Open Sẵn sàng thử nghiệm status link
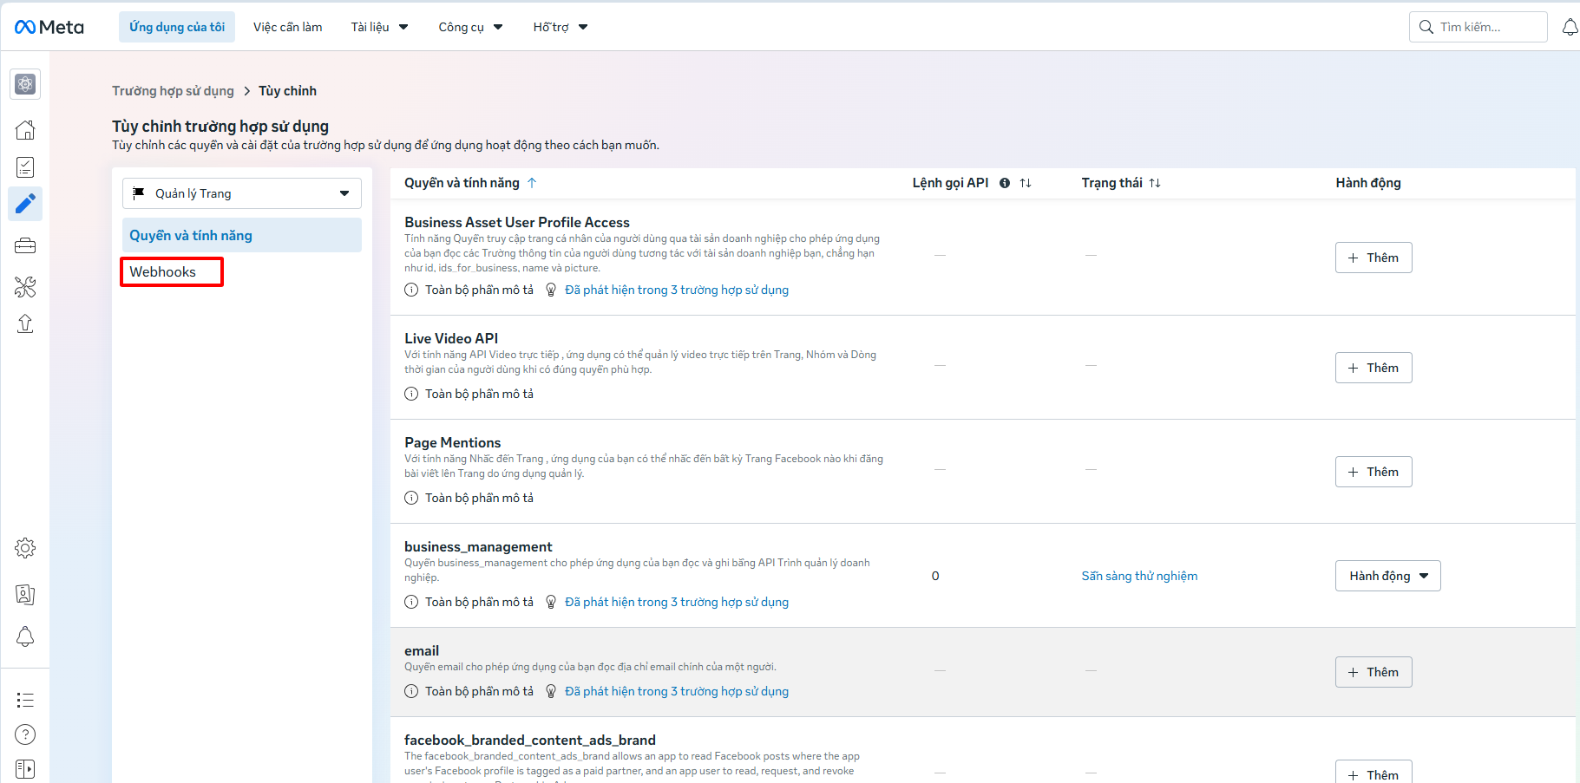Screen dimensions: 1580x783 (x=1139, y=576)
